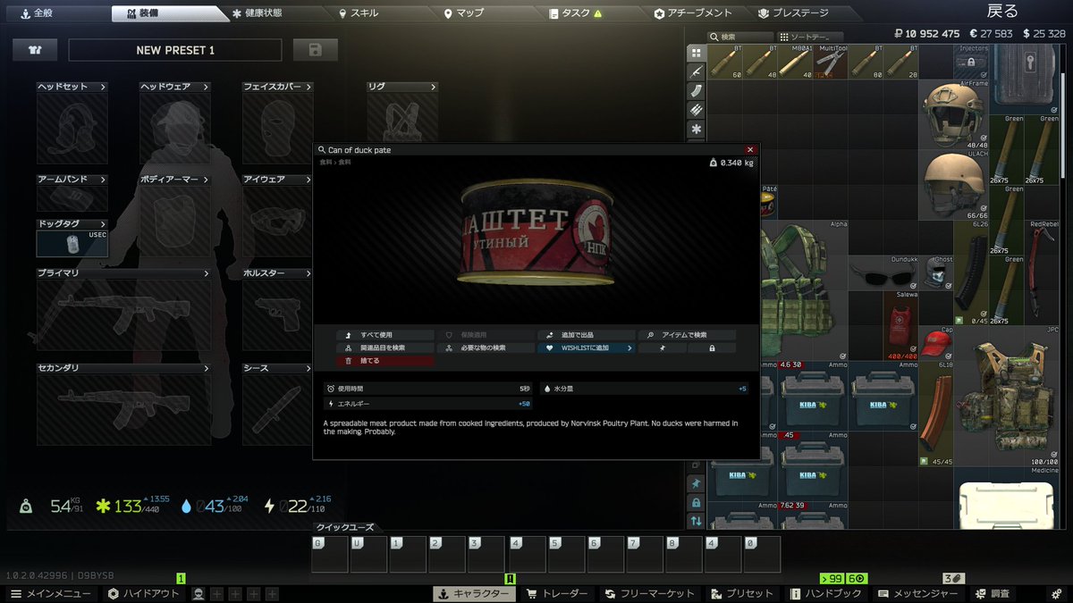Switch to the 健康状態 tab

pos(257,13)
